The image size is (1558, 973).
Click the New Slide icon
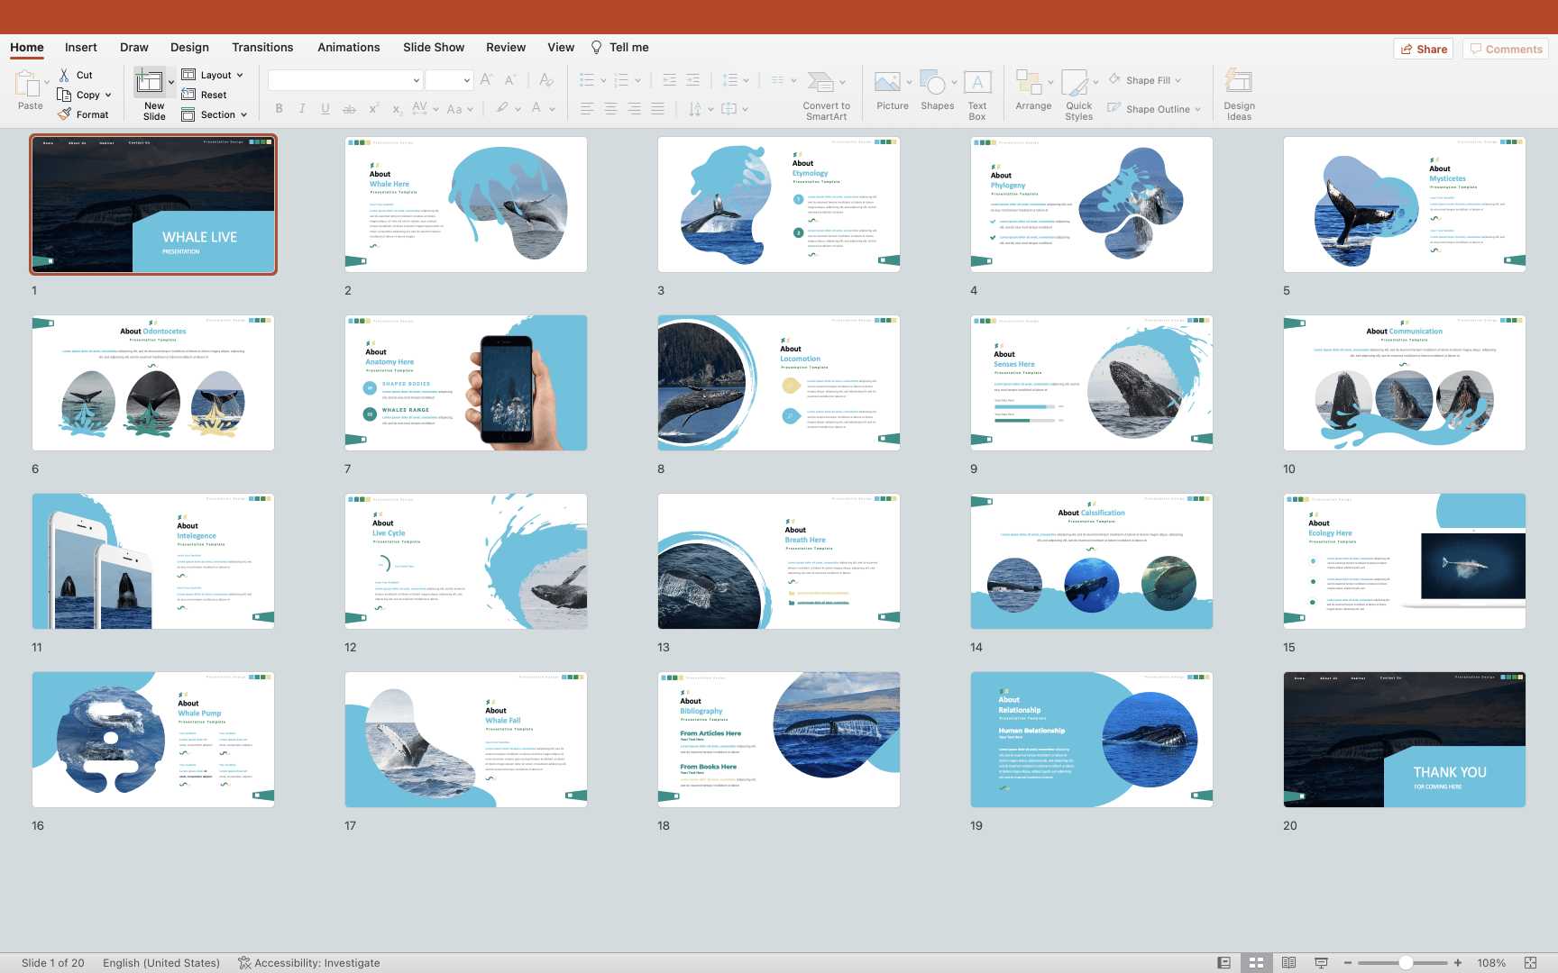pyautogui.click(x=149, y=83)
